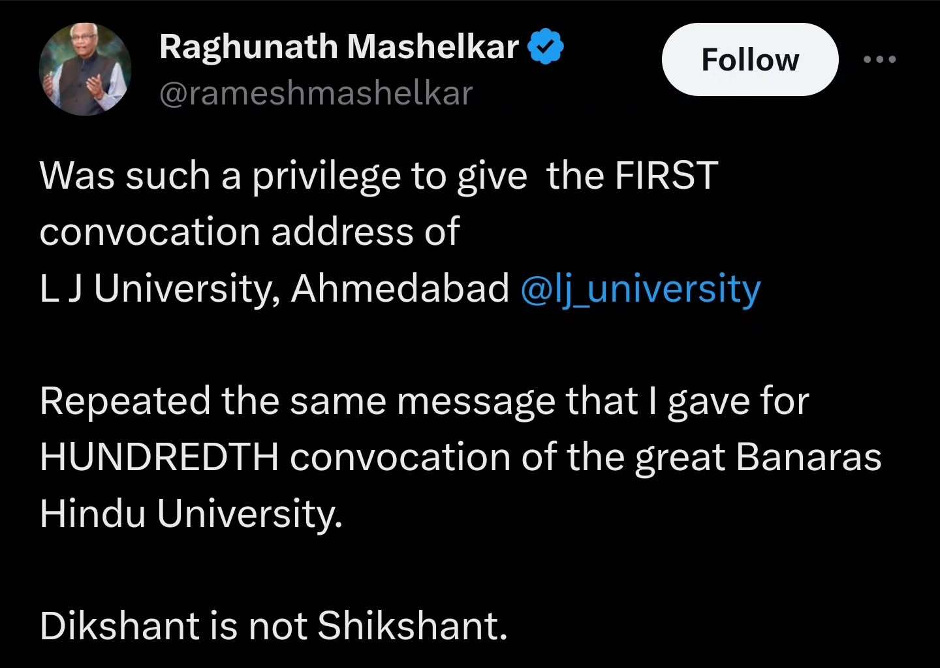Open the @lj_university mention link
940x668 pixels.
(640, 289)
